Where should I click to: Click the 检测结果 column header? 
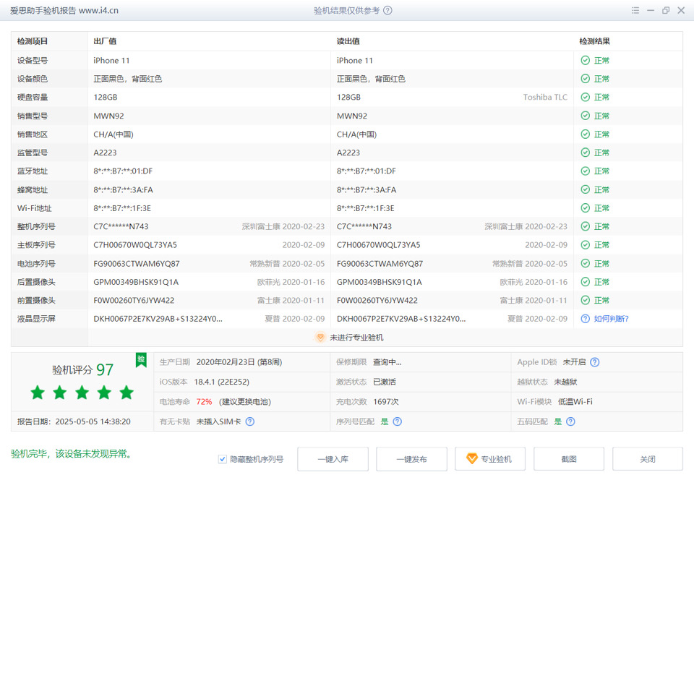tap(594, 41)
